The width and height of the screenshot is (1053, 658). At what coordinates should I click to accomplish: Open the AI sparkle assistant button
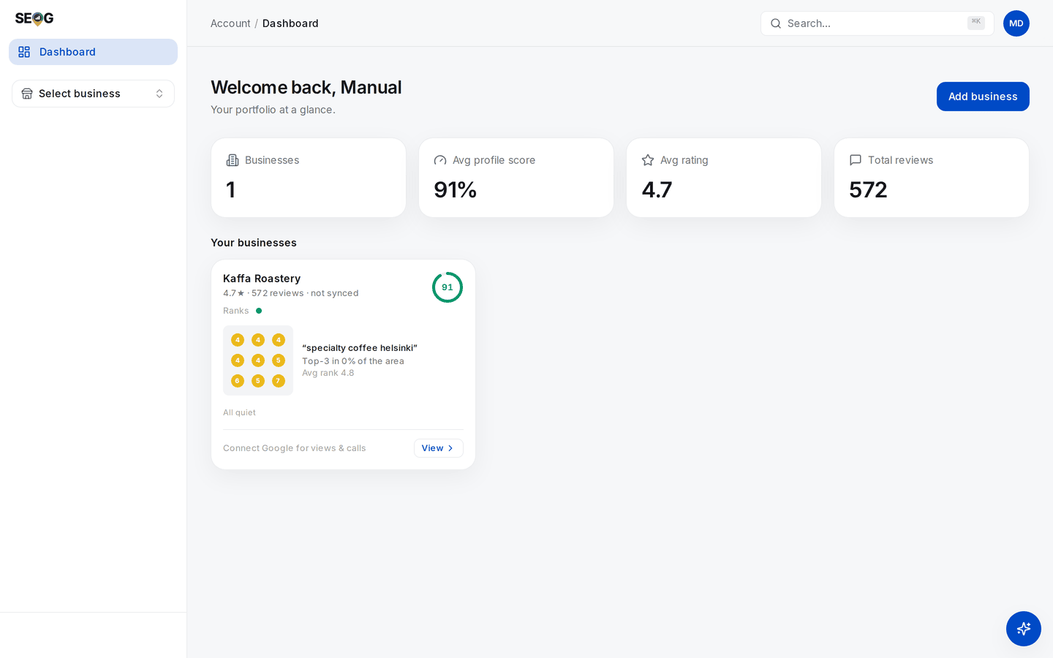click(x=1024, y=629)
